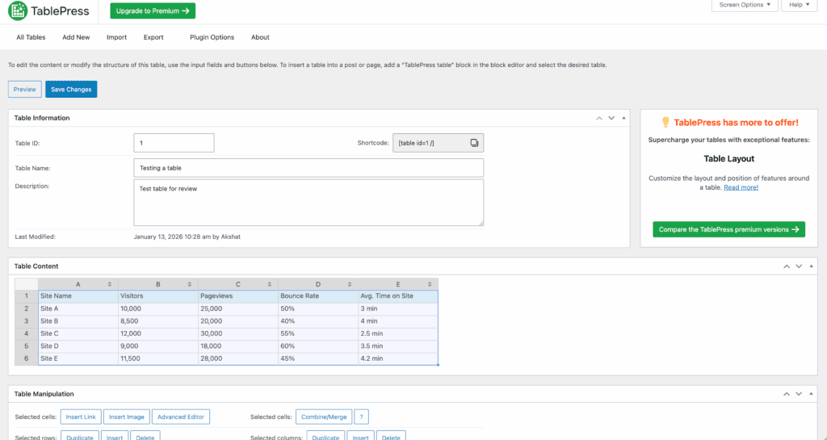Open the Advanced Editor
Viewport: 827px width, 440px height.
(x=181, y=417)
